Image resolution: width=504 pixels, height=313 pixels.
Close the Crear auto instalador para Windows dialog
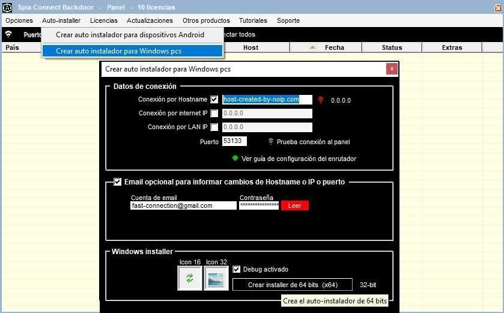click(x=392, y=68)
